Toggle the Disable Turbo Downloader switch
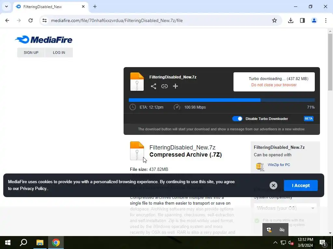The width and height of the screenshot is (333, 249). click(x=237, y=119)
